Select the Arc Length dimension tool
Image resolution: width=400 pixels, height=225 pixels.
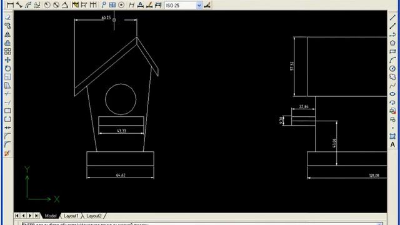click(x=28, y=5)
